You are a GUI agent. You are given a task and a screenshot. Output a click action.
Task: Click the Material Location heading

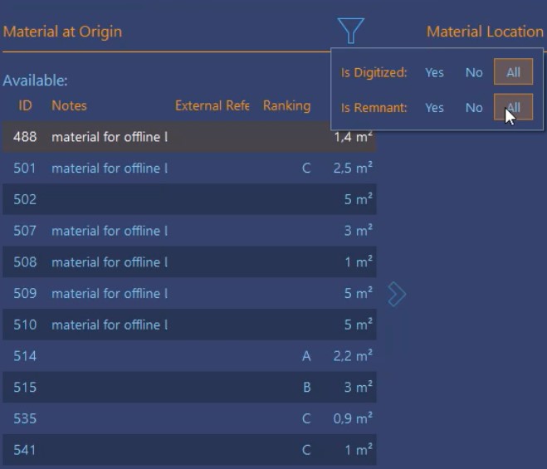click(485, 32)
